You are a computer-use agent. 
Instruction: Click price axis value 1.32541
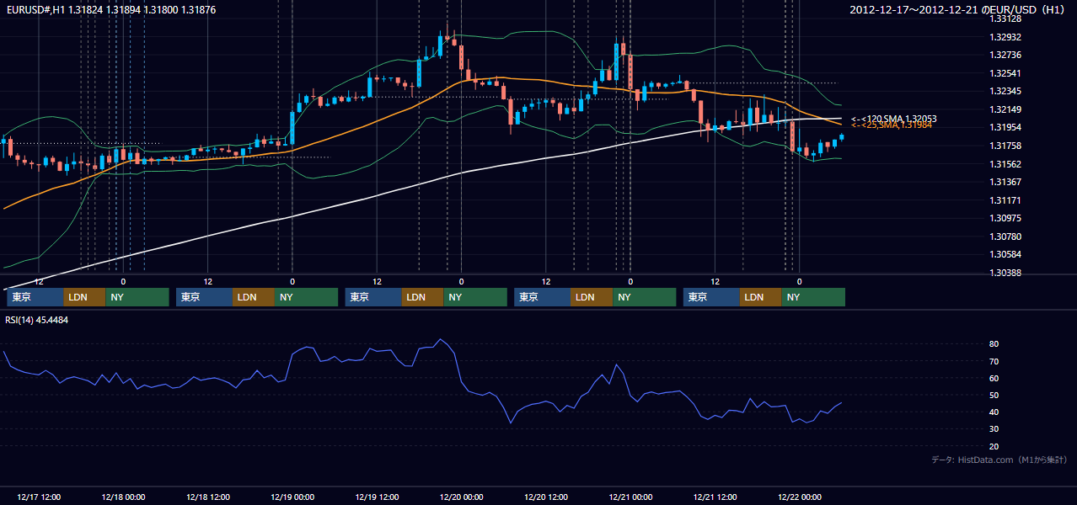pyautogui.click(x=1005, y=73)
